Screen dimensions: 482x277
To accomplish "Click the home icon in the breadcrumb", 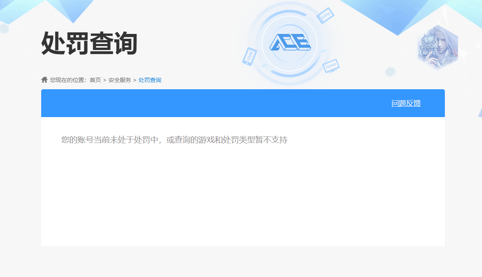I will point(44,80).
